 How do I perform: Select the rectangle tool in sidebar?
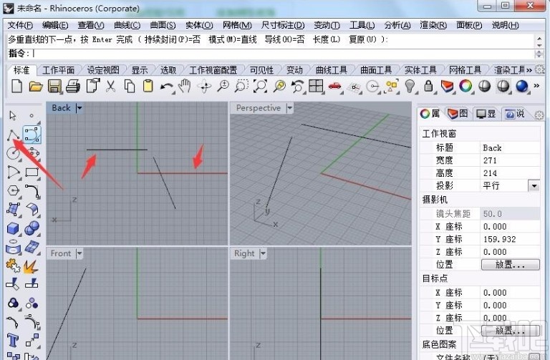[x=32, y=172]
